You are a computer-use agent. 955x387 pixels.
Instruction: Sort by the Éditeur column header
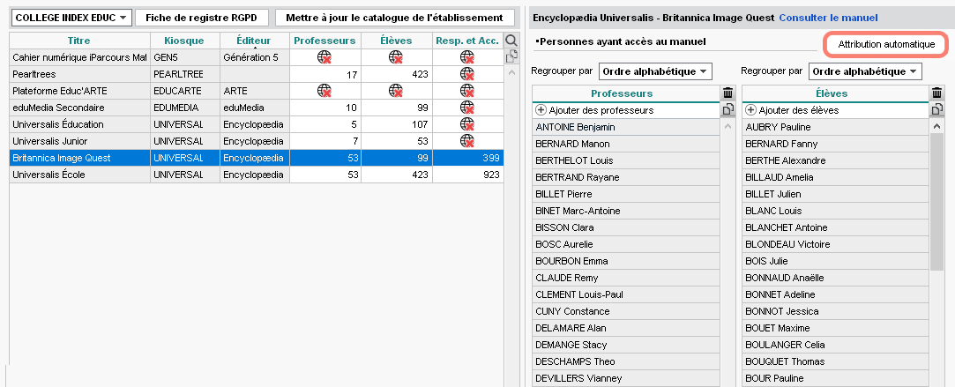pyautogui.click(x=255, y=41)
